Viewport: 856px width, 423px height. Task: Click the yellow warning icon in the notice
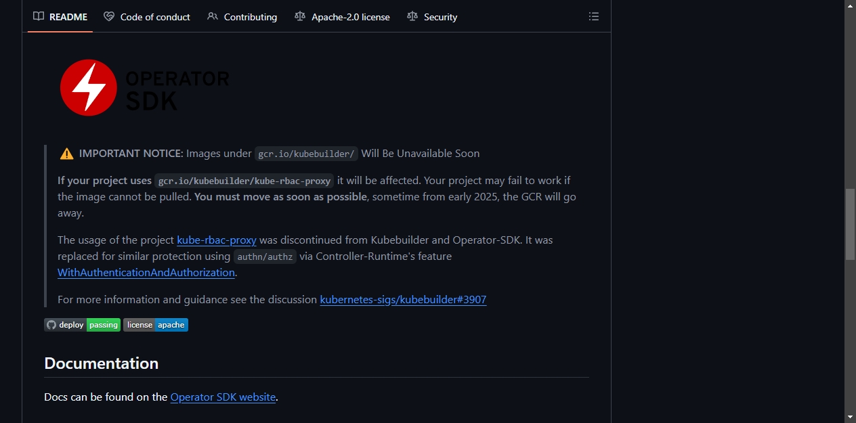pos(66,154)
